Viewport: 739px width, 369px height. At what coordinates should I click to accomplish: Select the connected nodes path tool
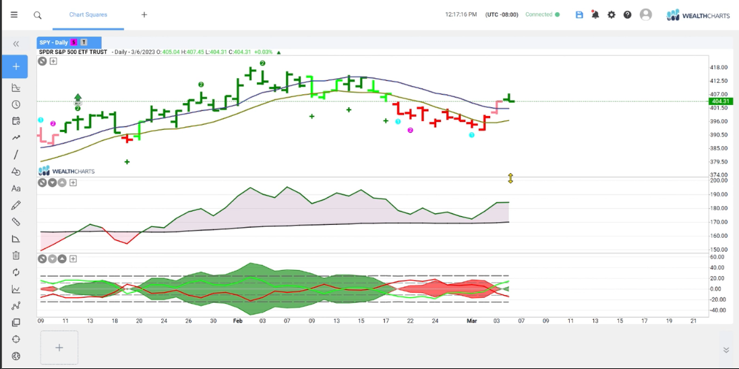click(x=16, y=306)
